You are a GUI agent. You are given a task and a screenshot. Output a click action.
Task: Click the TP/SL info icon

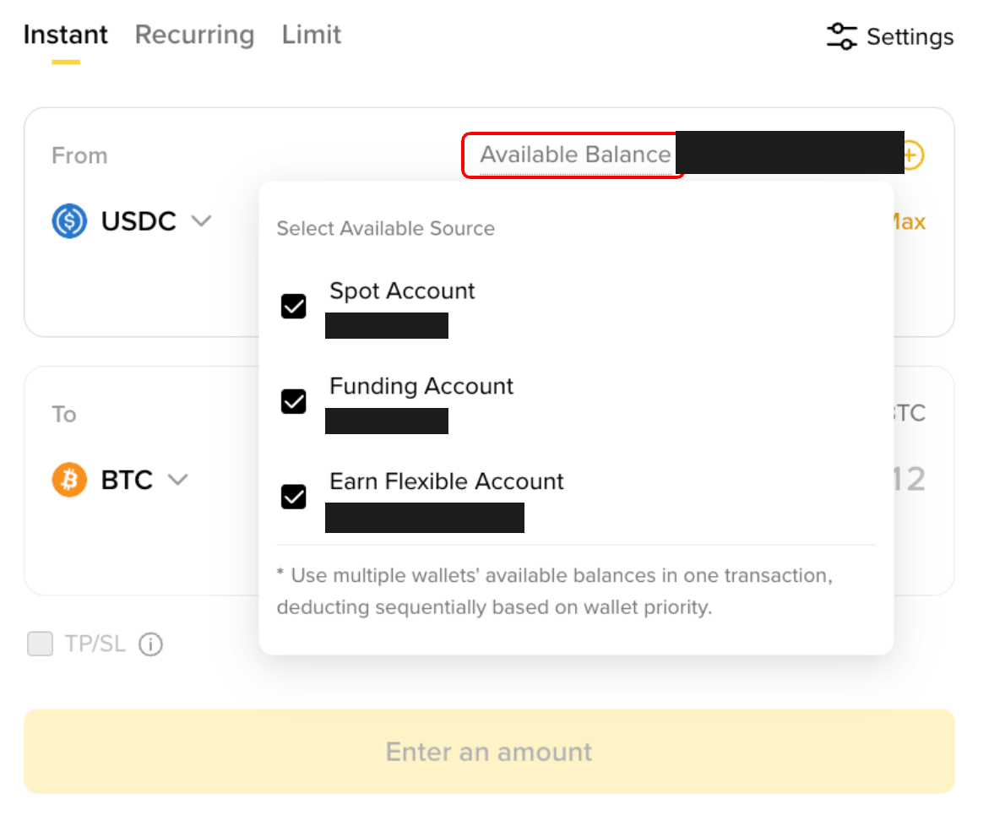(150, 644)
